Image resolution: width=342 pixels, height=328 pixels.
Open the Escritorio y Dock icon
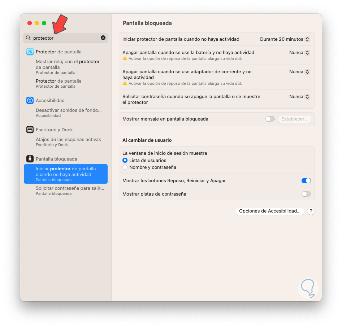click(x=30, y=130)
